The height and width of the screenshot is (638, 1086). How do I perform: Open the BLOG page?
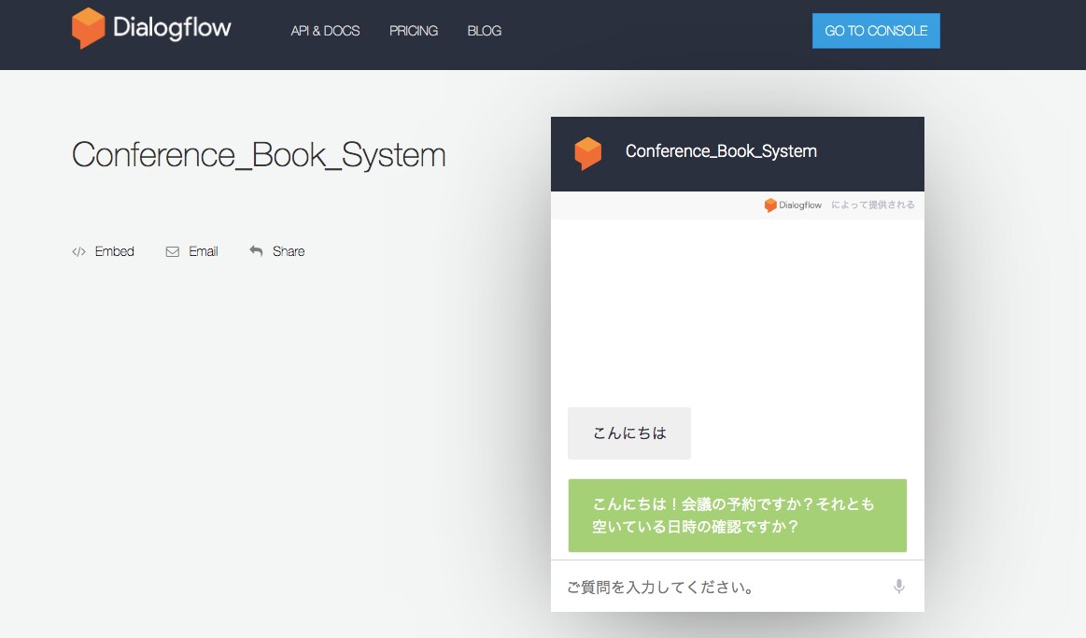click(x=484, y=31)
